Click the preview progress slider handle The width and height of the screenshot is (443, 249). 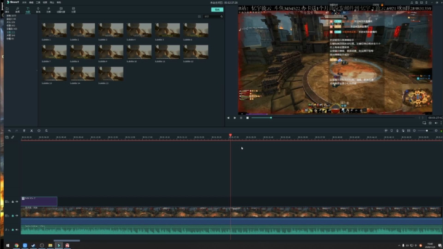tap(271, 118)
